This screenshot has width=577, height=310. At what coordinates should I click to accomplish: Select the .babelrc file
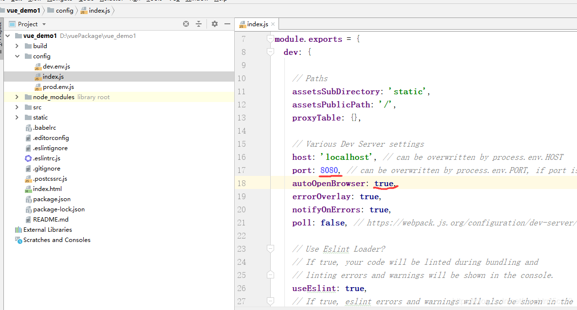click(44, 128)
